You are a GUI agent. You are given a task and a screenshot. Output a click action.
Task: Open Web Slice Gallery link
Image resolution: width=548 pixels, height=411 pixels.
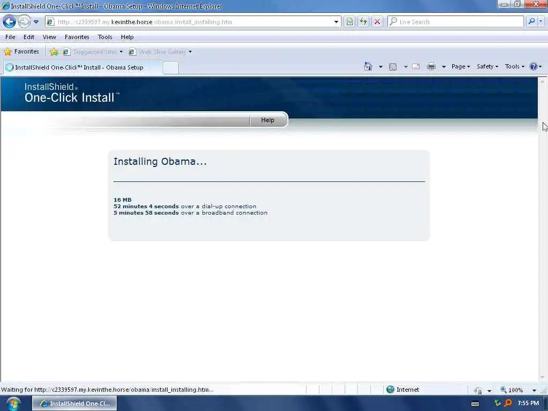point(157,52)
